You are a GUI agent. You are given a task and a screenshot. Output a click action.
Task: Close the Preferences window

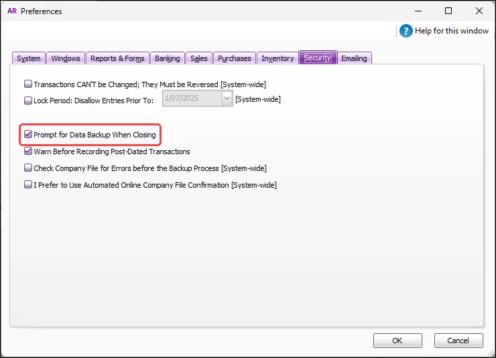click(479, 11)
